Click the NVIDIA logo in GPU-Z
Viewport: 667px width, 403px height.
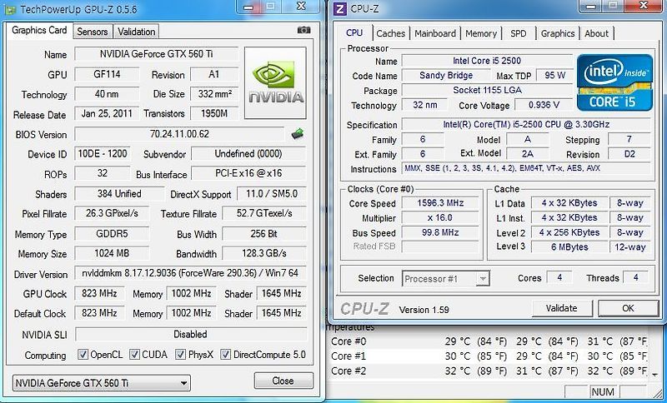tap(275, 82)
